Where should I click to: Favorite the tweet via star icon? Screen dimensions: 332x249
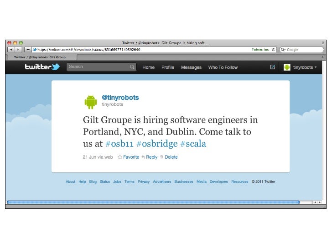(120, 157)
